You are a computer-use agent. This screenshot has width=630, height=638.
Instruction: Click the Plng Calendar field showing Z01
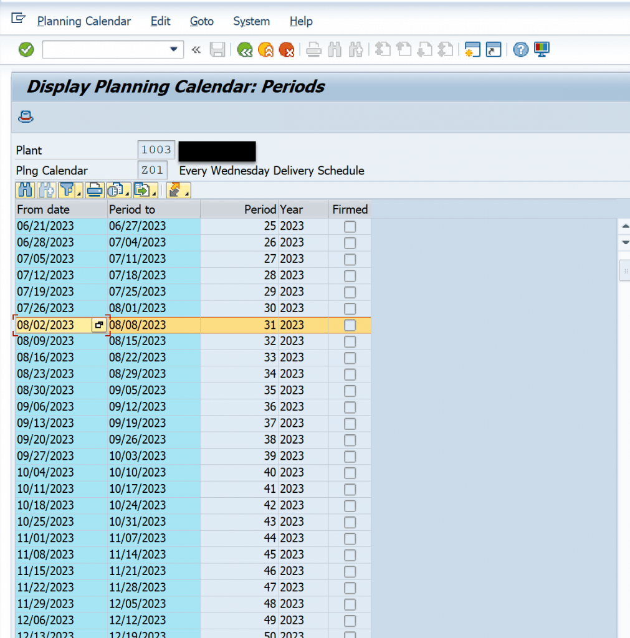[152, 169]
